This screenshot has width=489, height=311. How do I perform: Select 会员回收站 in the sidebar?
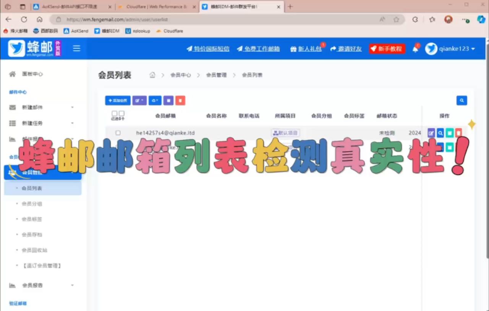[x=35, y=250]
